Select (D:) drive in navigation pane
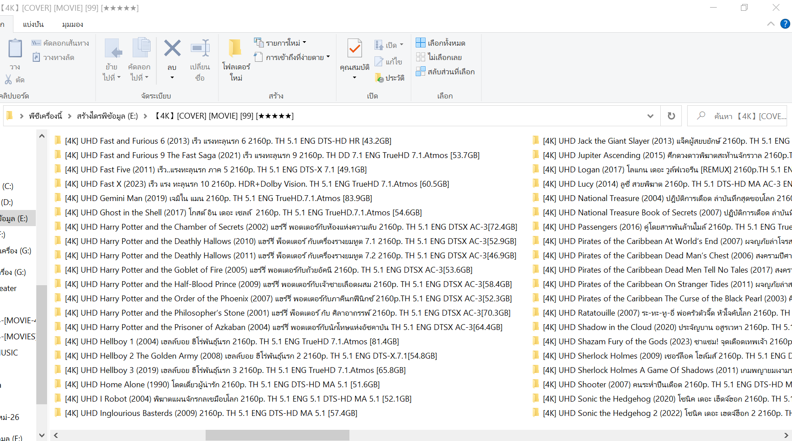The image size is (792, 441). (x=8, y=202)
